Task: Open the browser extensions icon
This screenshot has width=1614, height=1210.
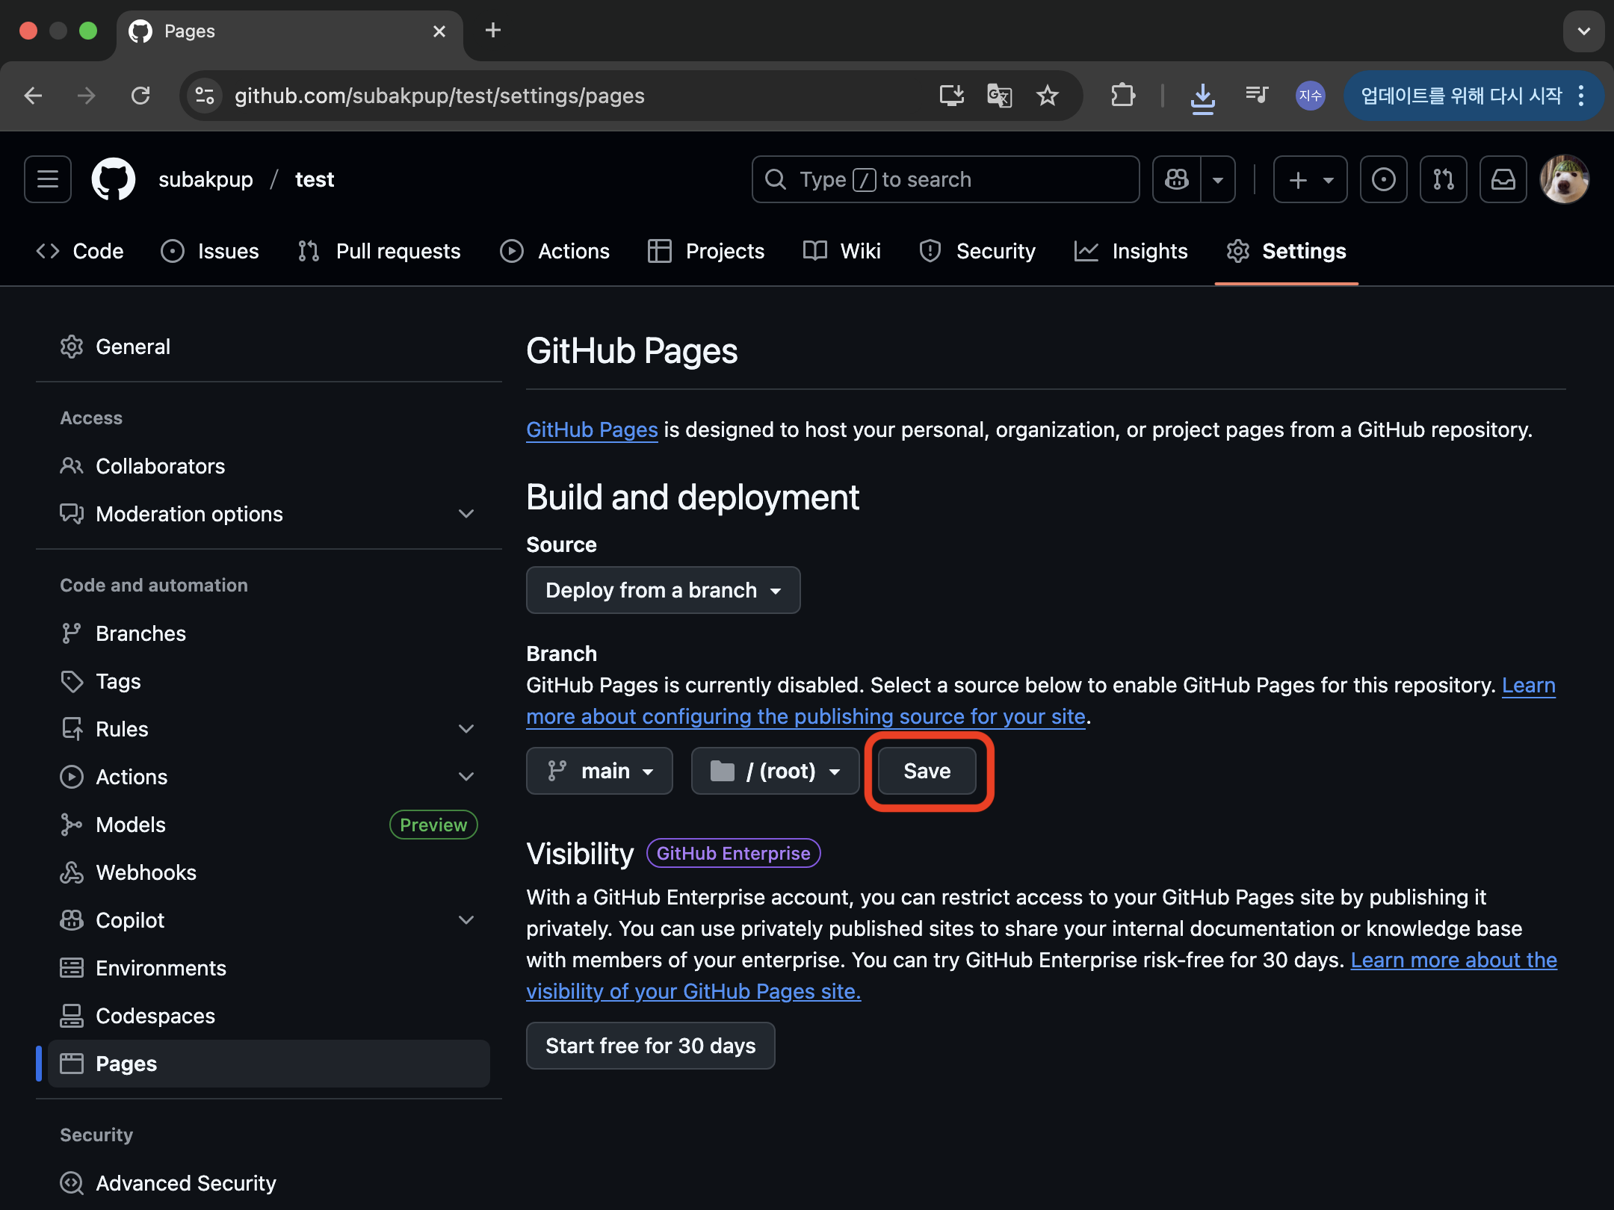Action: coord(1122,96)
